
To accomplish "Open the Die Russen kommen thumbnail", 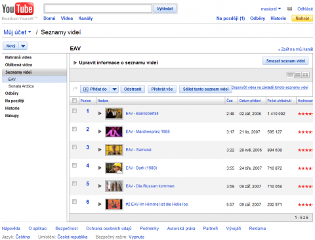I will [x=114, y=186].
